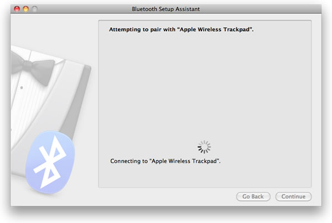This screenshot has width=332, height=223.
Task: Click empty title bar right of the title
Action: click(260, 9)
